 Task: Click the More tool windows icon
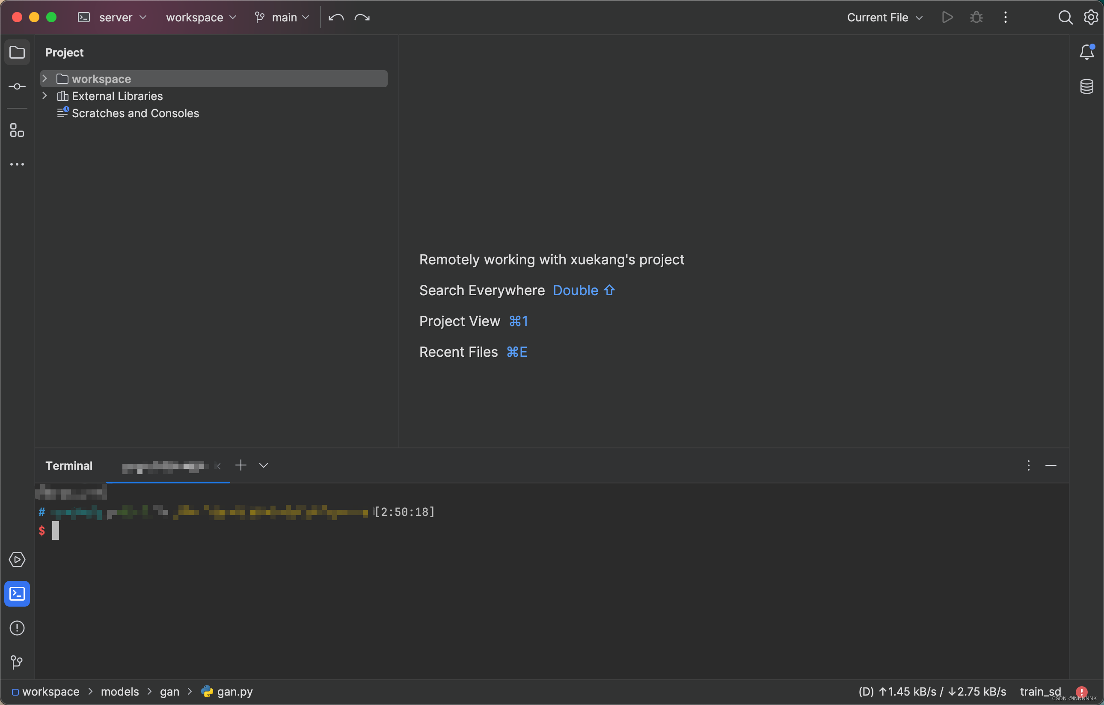(17, 164)
